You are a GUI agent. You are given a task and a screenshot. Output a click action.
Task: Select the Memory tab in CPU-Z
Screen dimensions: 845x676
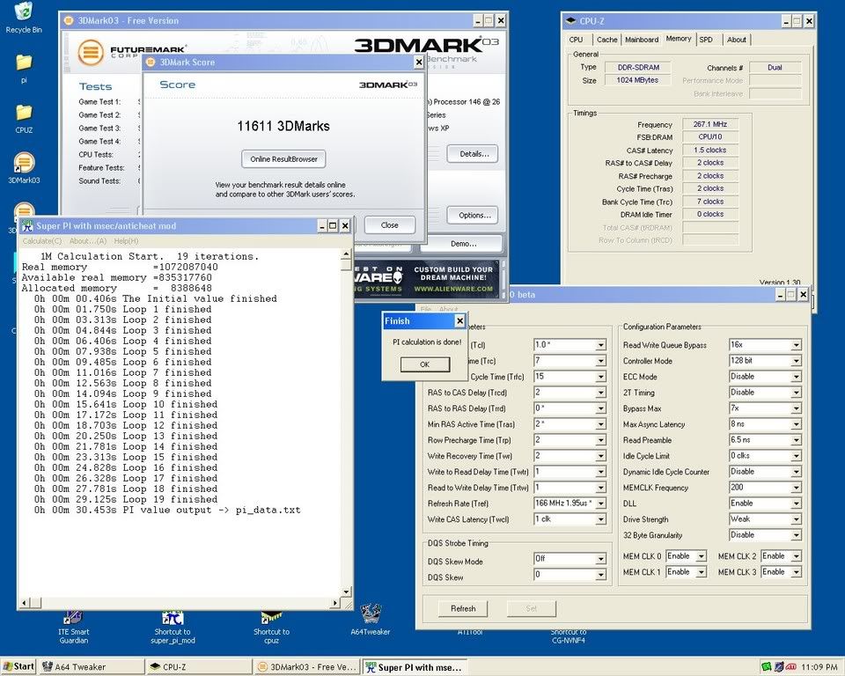pos(679,39)
